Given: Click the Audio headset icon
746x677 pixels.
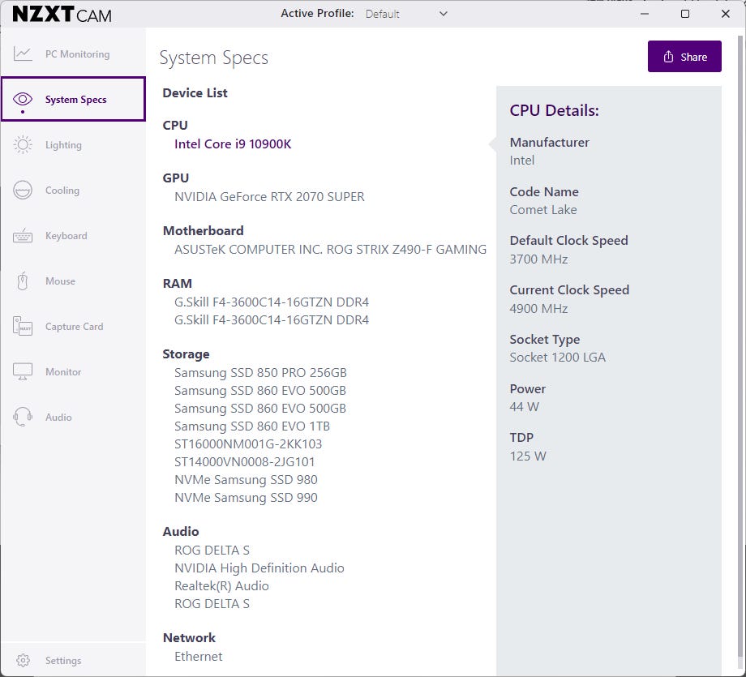Looking at the screenshot, I should click(23, 418).
